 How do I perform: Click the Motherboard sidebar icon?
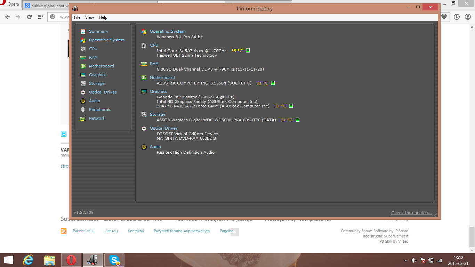coord(83,66)
